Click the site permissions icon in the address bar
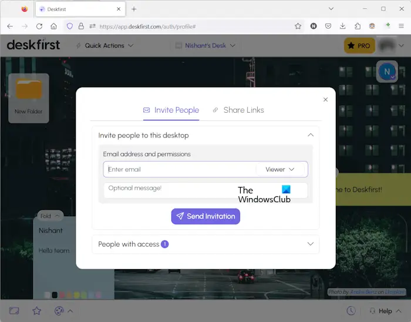 [x=92, y=26]
